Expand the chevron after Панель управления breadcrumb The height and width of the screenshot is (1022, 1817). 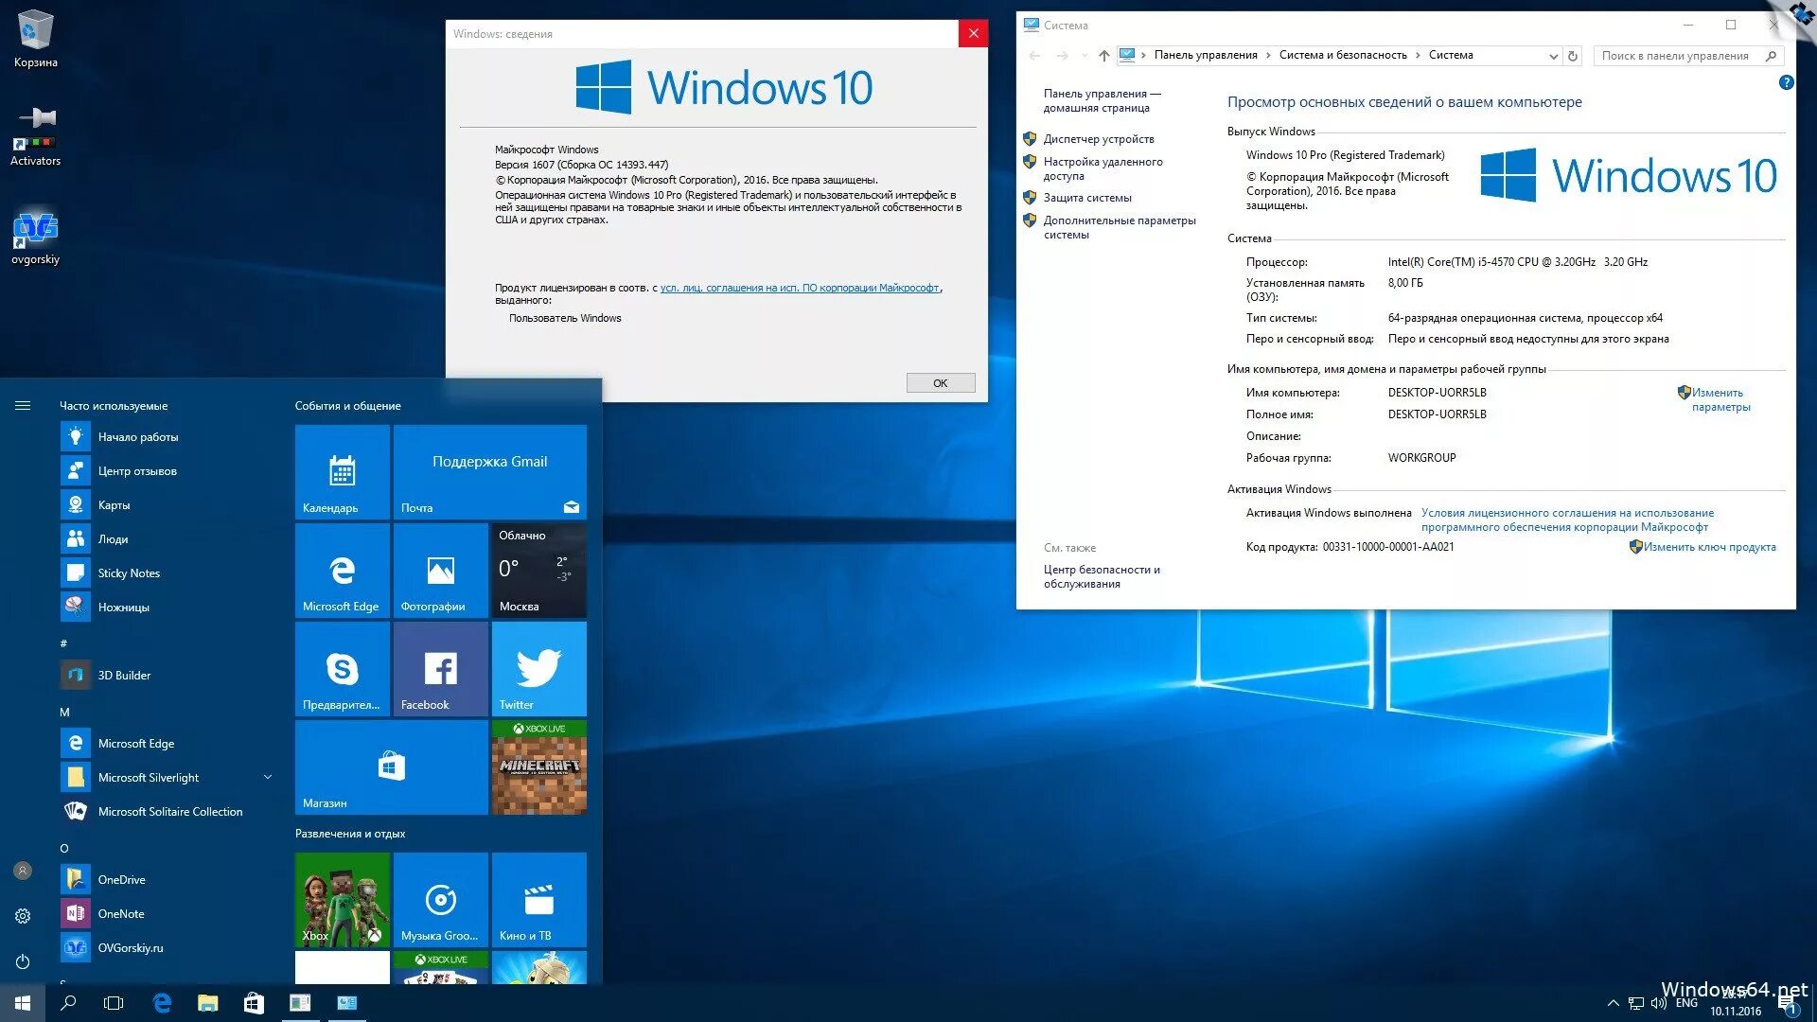point(1268,56)
